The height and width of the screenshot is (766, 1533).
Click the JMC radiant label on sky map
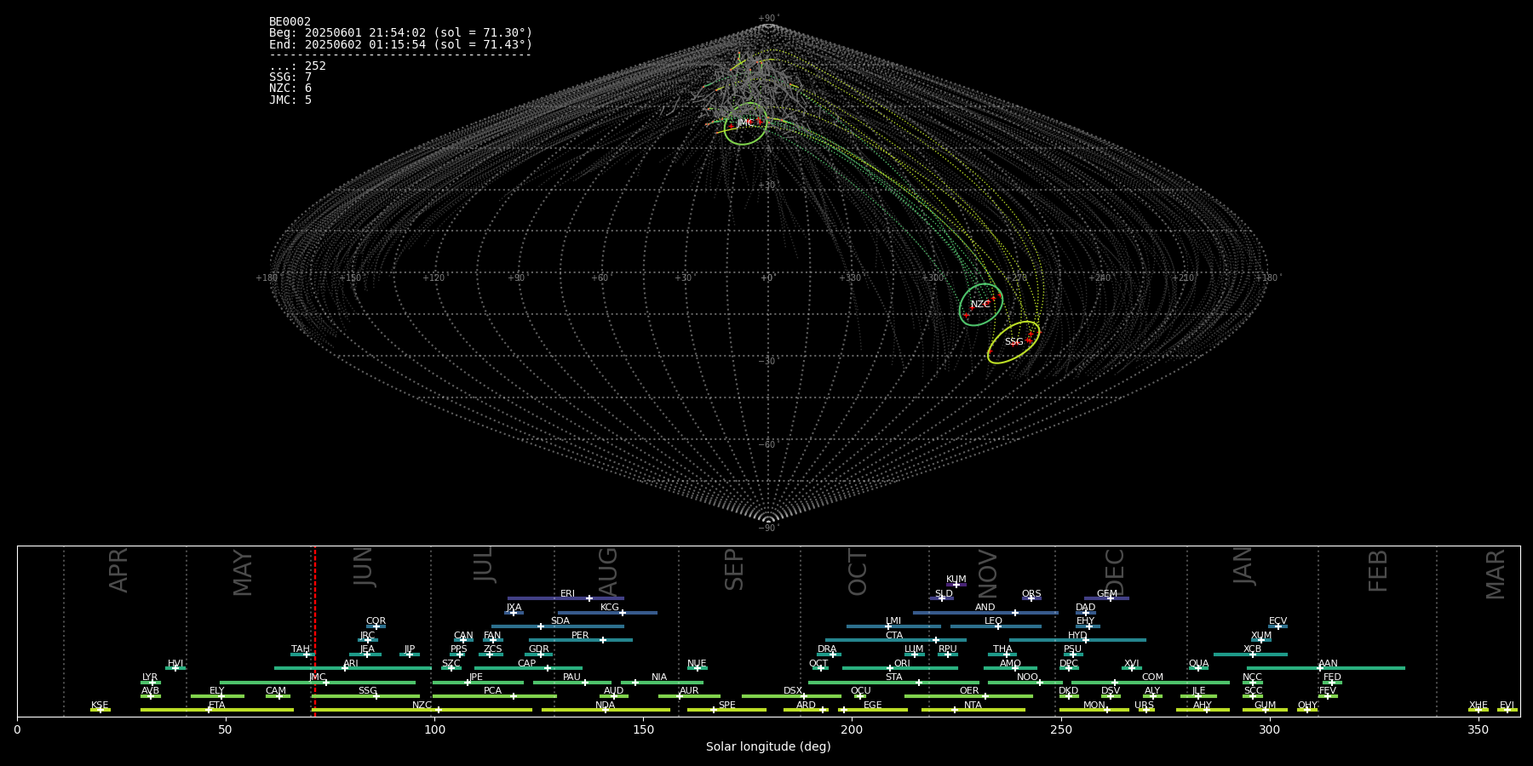coord(745,123)
